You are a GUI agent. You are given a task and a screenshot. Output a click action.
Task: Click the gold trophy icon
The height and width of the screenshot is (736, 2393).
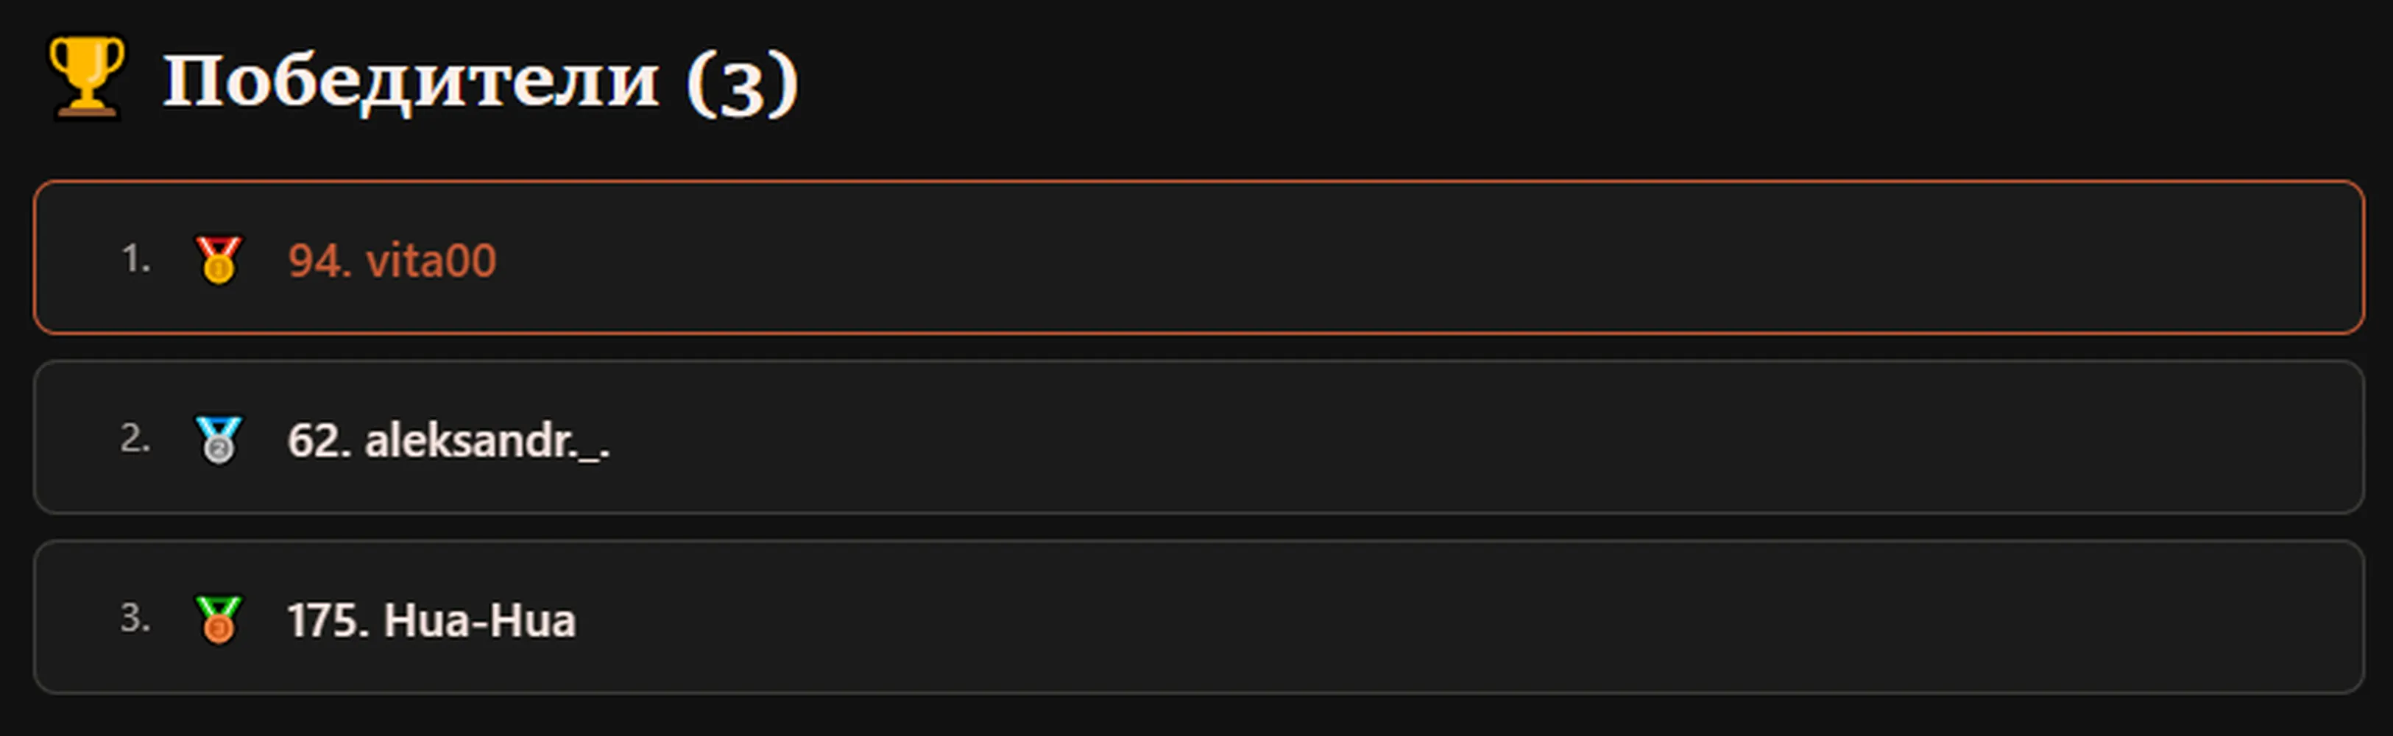click(x=85, y=78)
